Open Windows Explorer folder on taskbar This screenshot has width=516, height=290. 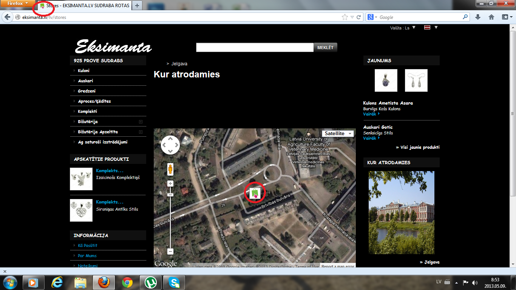click(x=81, y=282)
